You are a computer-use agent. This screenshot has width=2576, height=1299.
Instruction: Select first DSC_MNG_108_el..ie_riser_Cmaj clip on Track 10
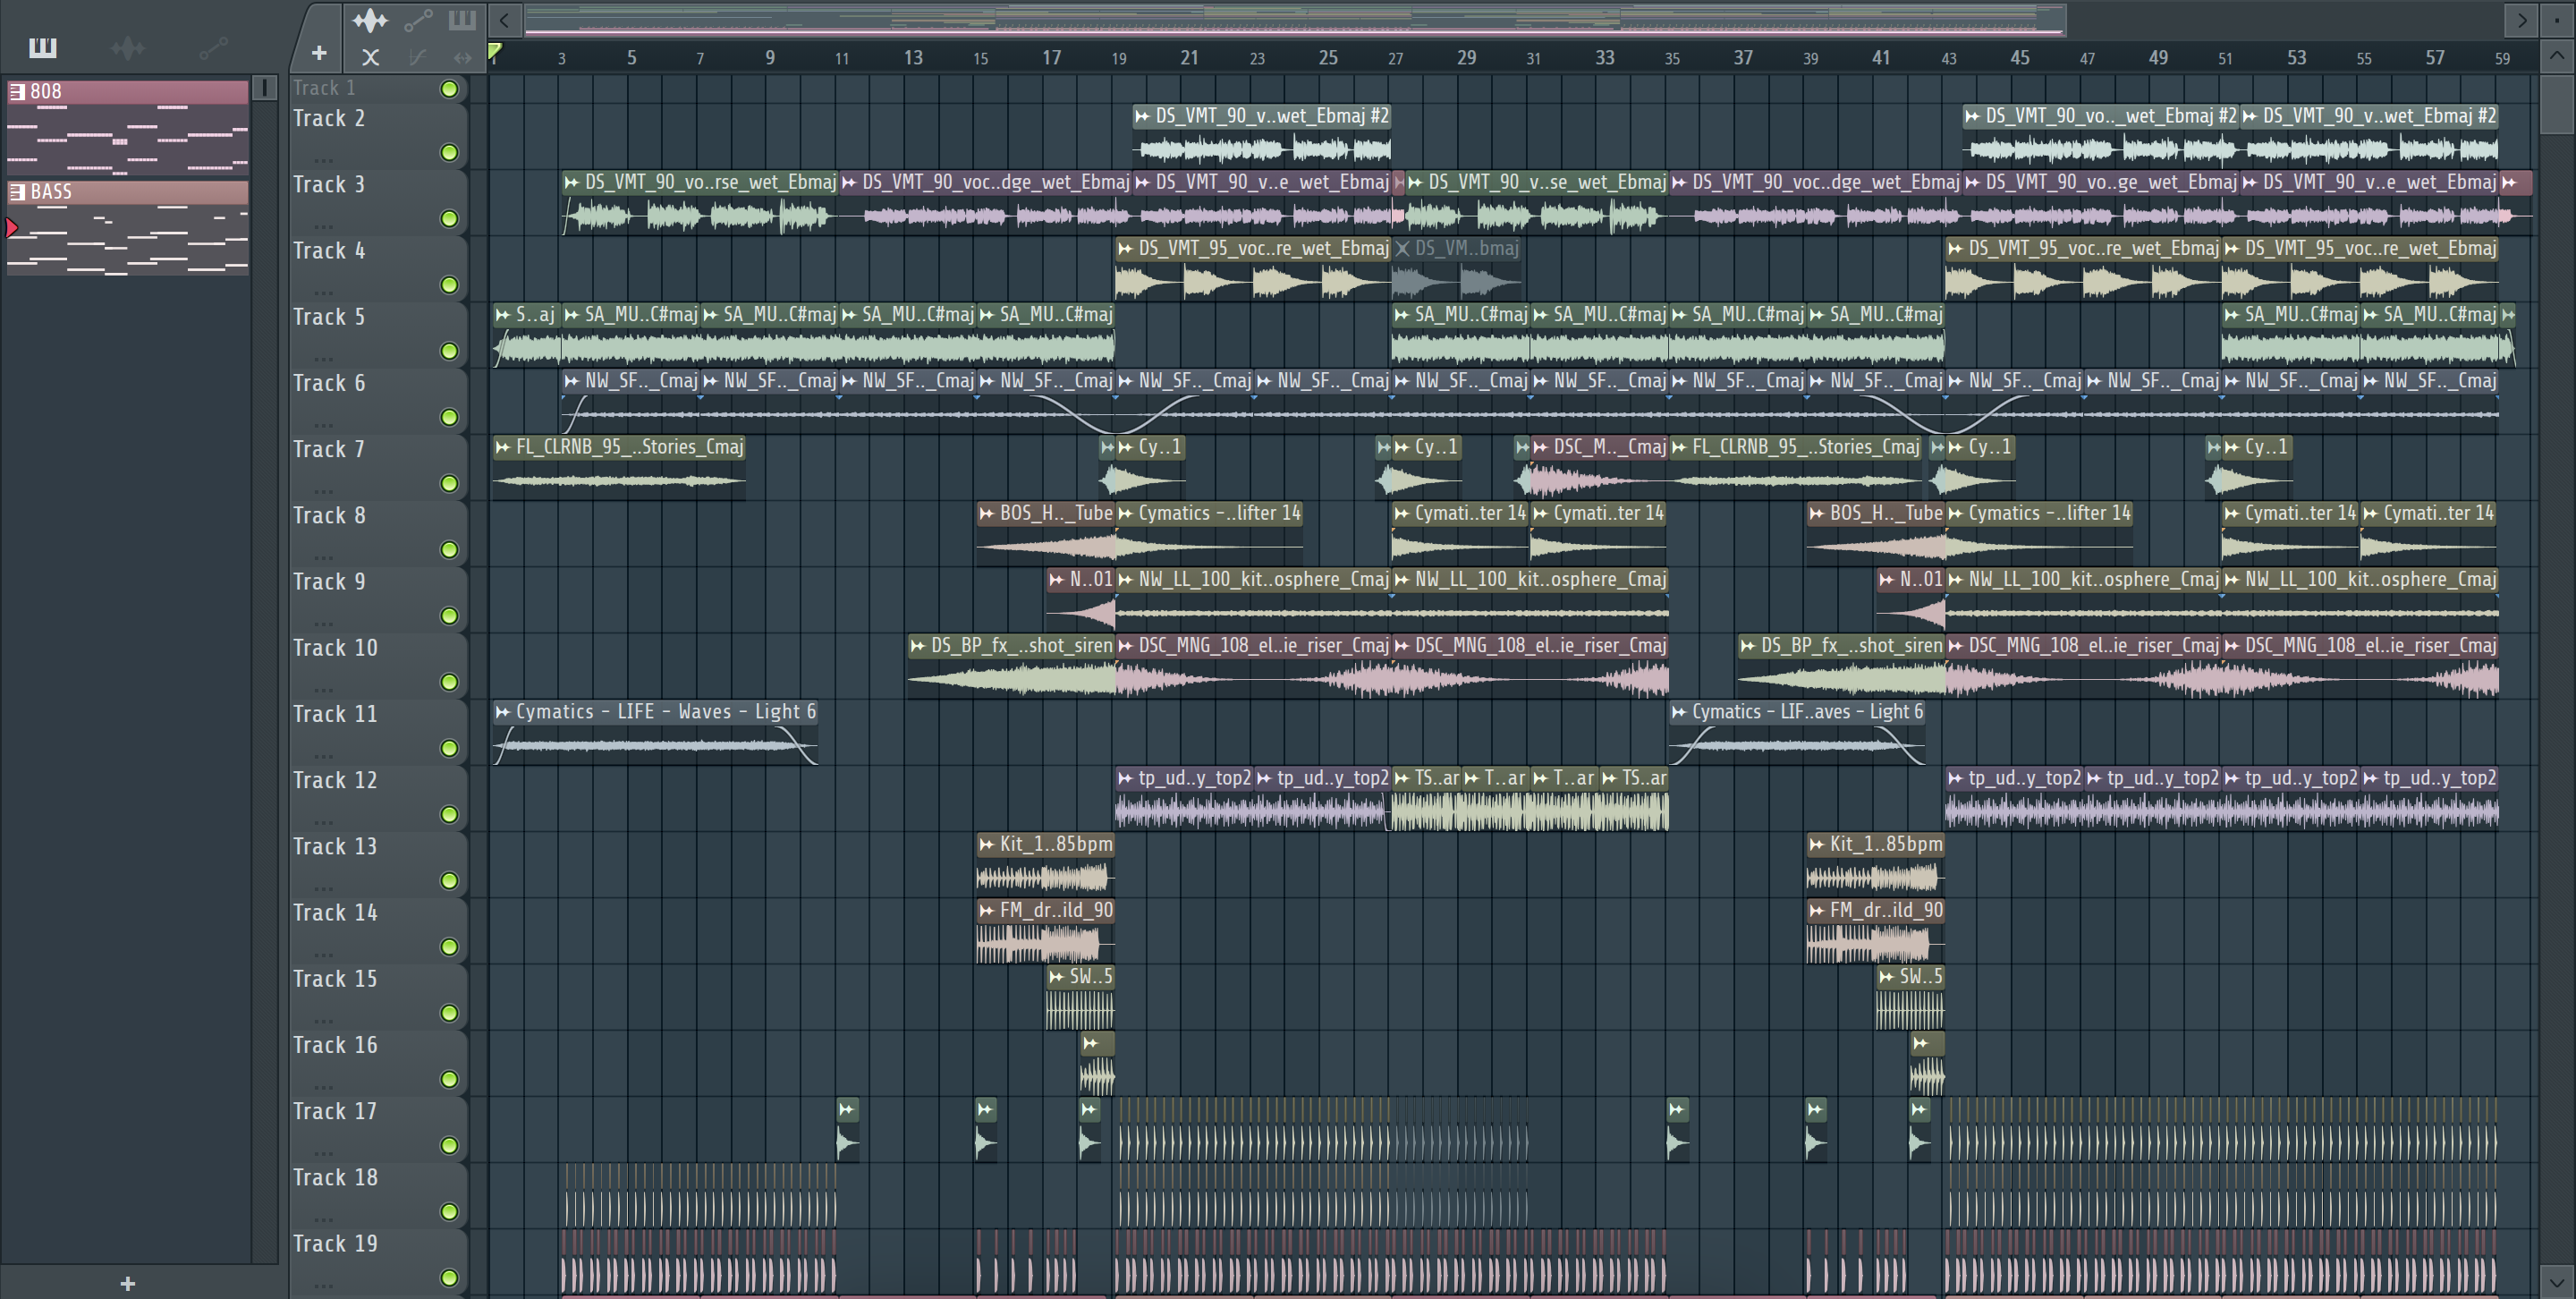point(1253,667)
